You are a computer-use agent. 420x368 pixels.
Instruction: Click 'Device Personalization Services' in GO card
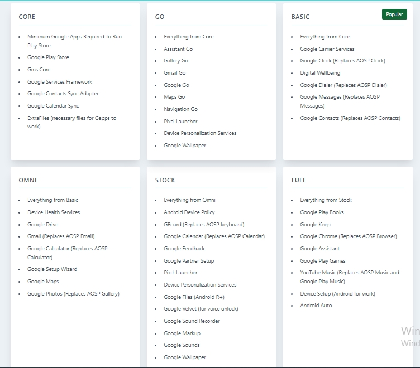[x=200, y=133]
